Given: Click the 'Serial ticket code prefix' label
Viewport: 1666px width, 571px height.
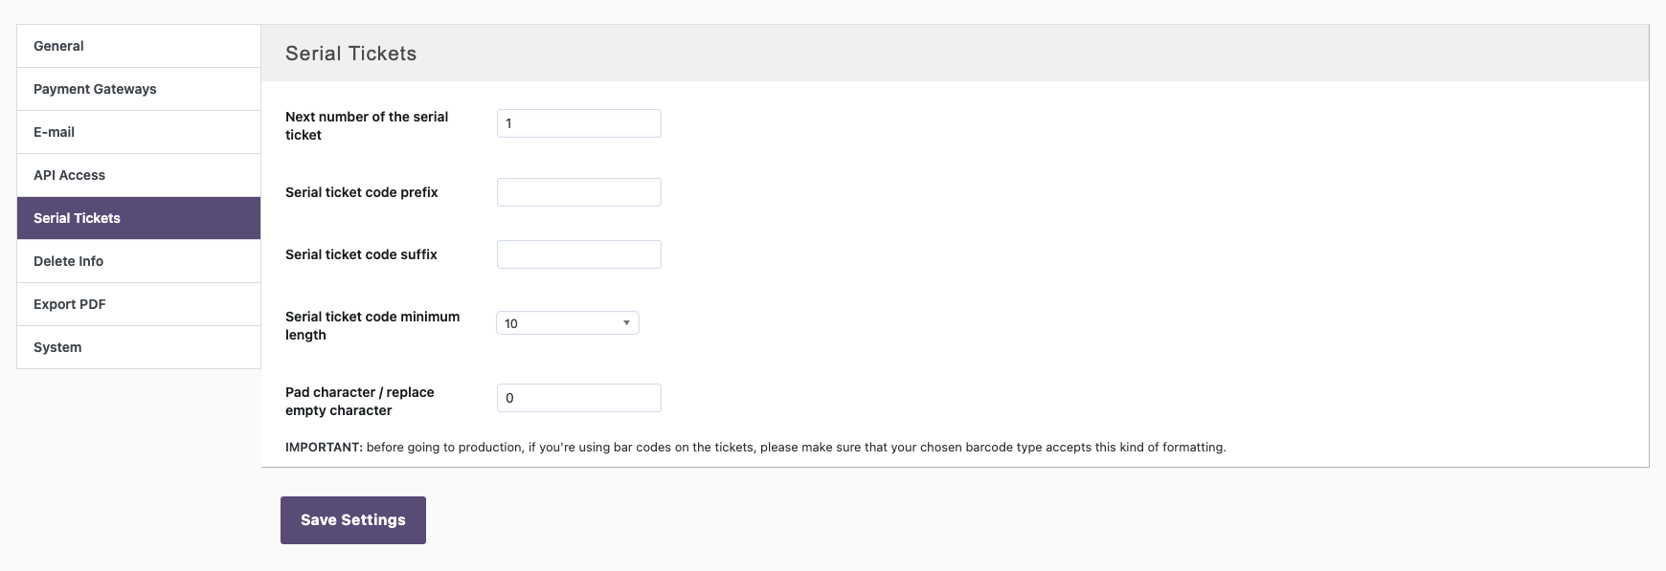Looking at the screenshot, I should [x=362, y=192].
